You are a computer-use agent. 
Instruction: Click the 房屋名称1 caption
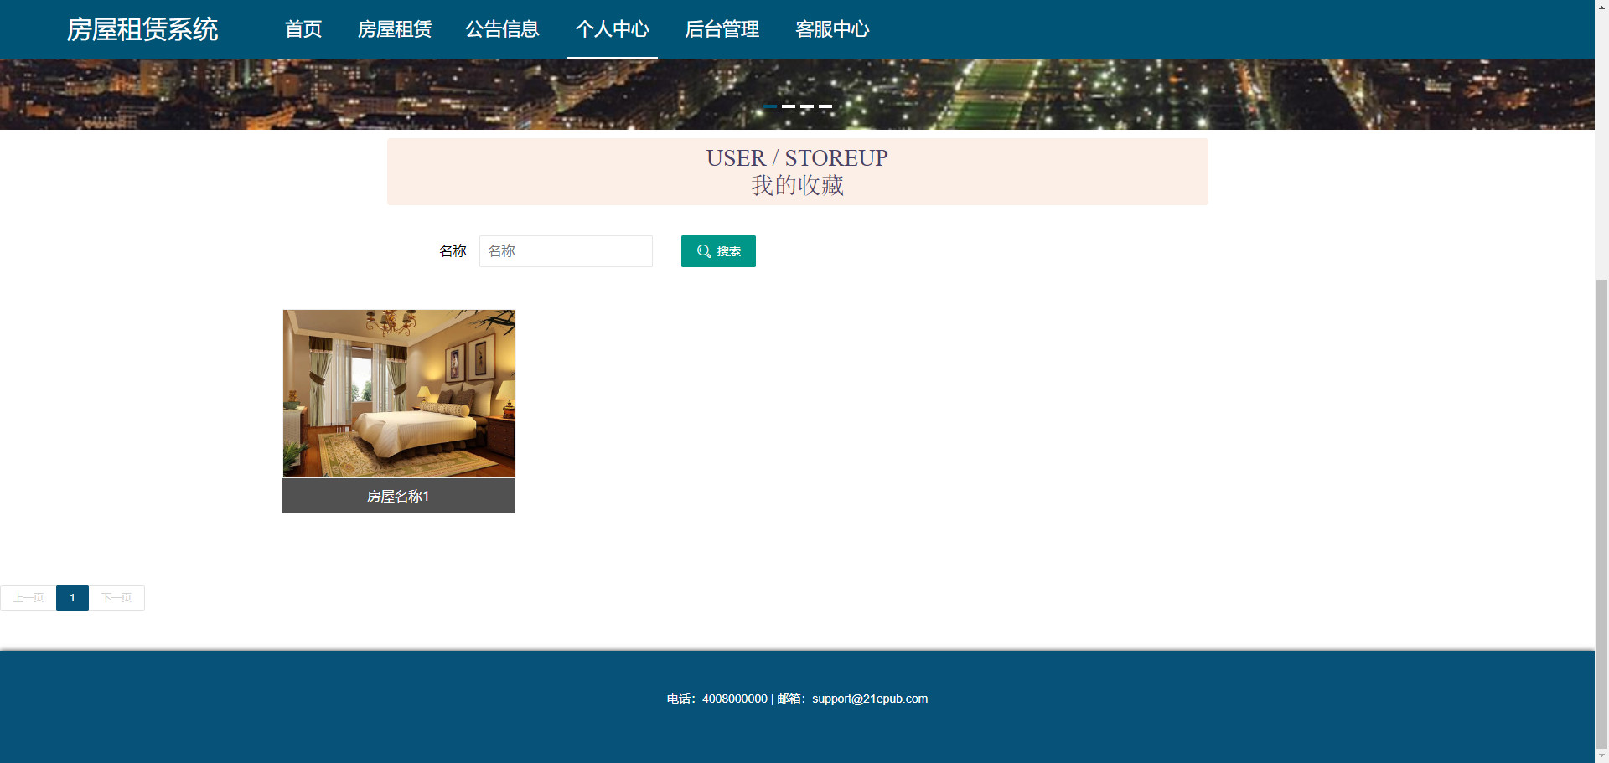point(398,496)
